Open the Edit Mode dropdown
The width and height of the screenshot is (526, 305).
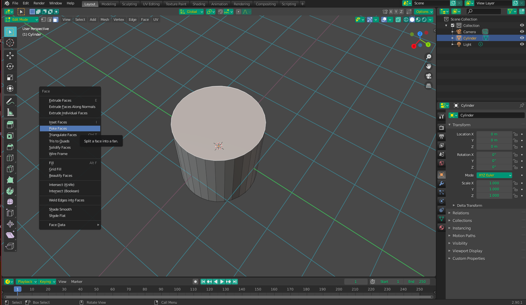[x=22, y=20]
